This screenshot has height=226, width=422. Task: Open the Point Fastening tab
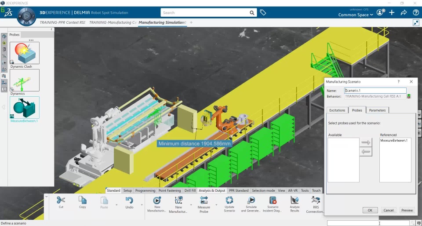(170, 190)
